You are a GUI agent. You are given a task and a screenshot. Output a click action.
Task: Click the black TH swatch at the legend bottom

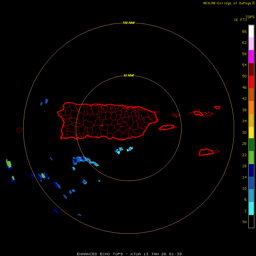251,221
